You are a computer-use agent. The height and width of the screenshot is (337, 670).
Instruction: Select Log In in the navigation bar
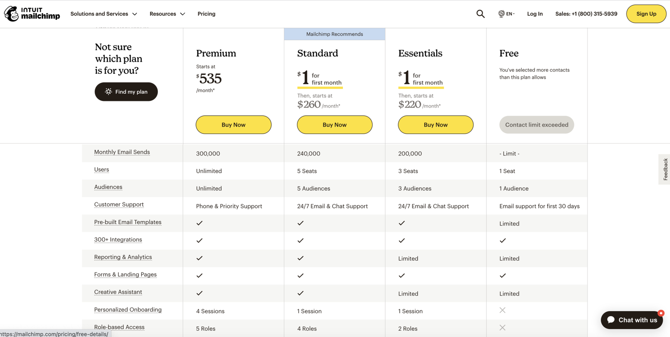535,14
